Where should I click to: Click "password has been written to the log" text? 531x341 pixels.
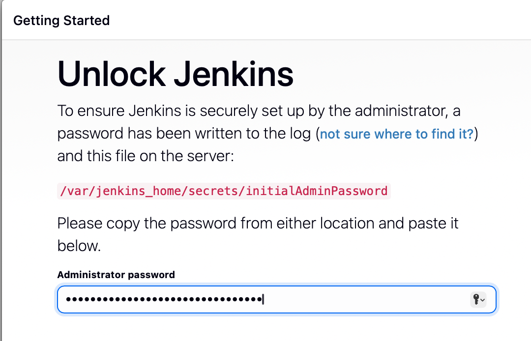coord(184,134)
